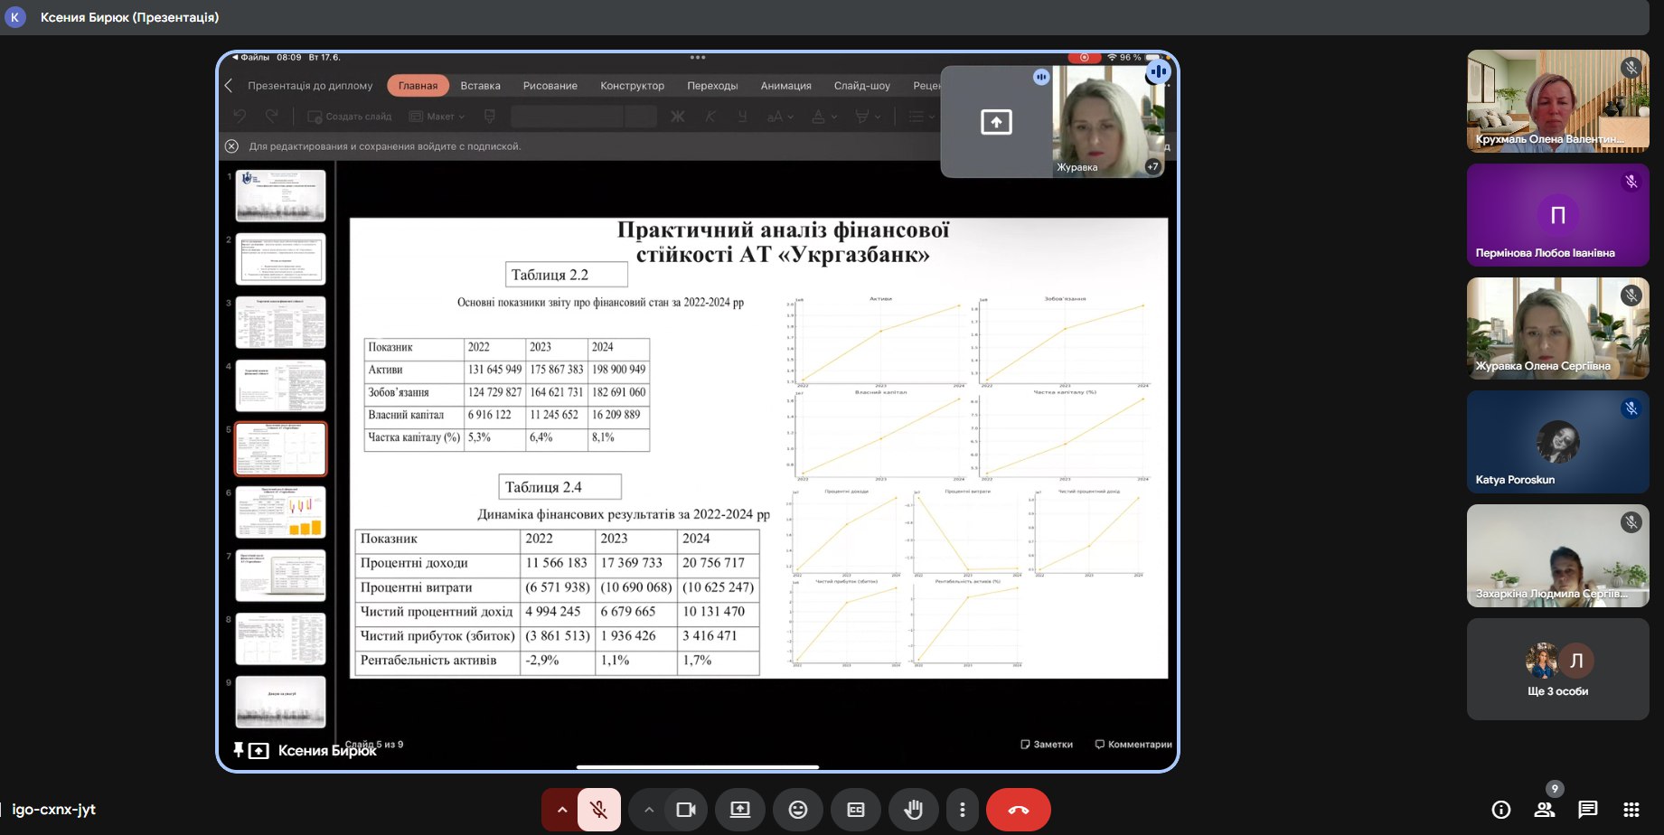Toggle the camera on or off

(685, 810)
